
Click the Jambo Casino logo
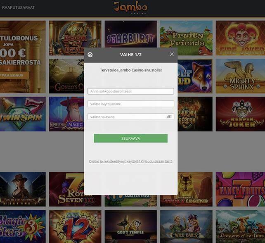coord(130,8)
